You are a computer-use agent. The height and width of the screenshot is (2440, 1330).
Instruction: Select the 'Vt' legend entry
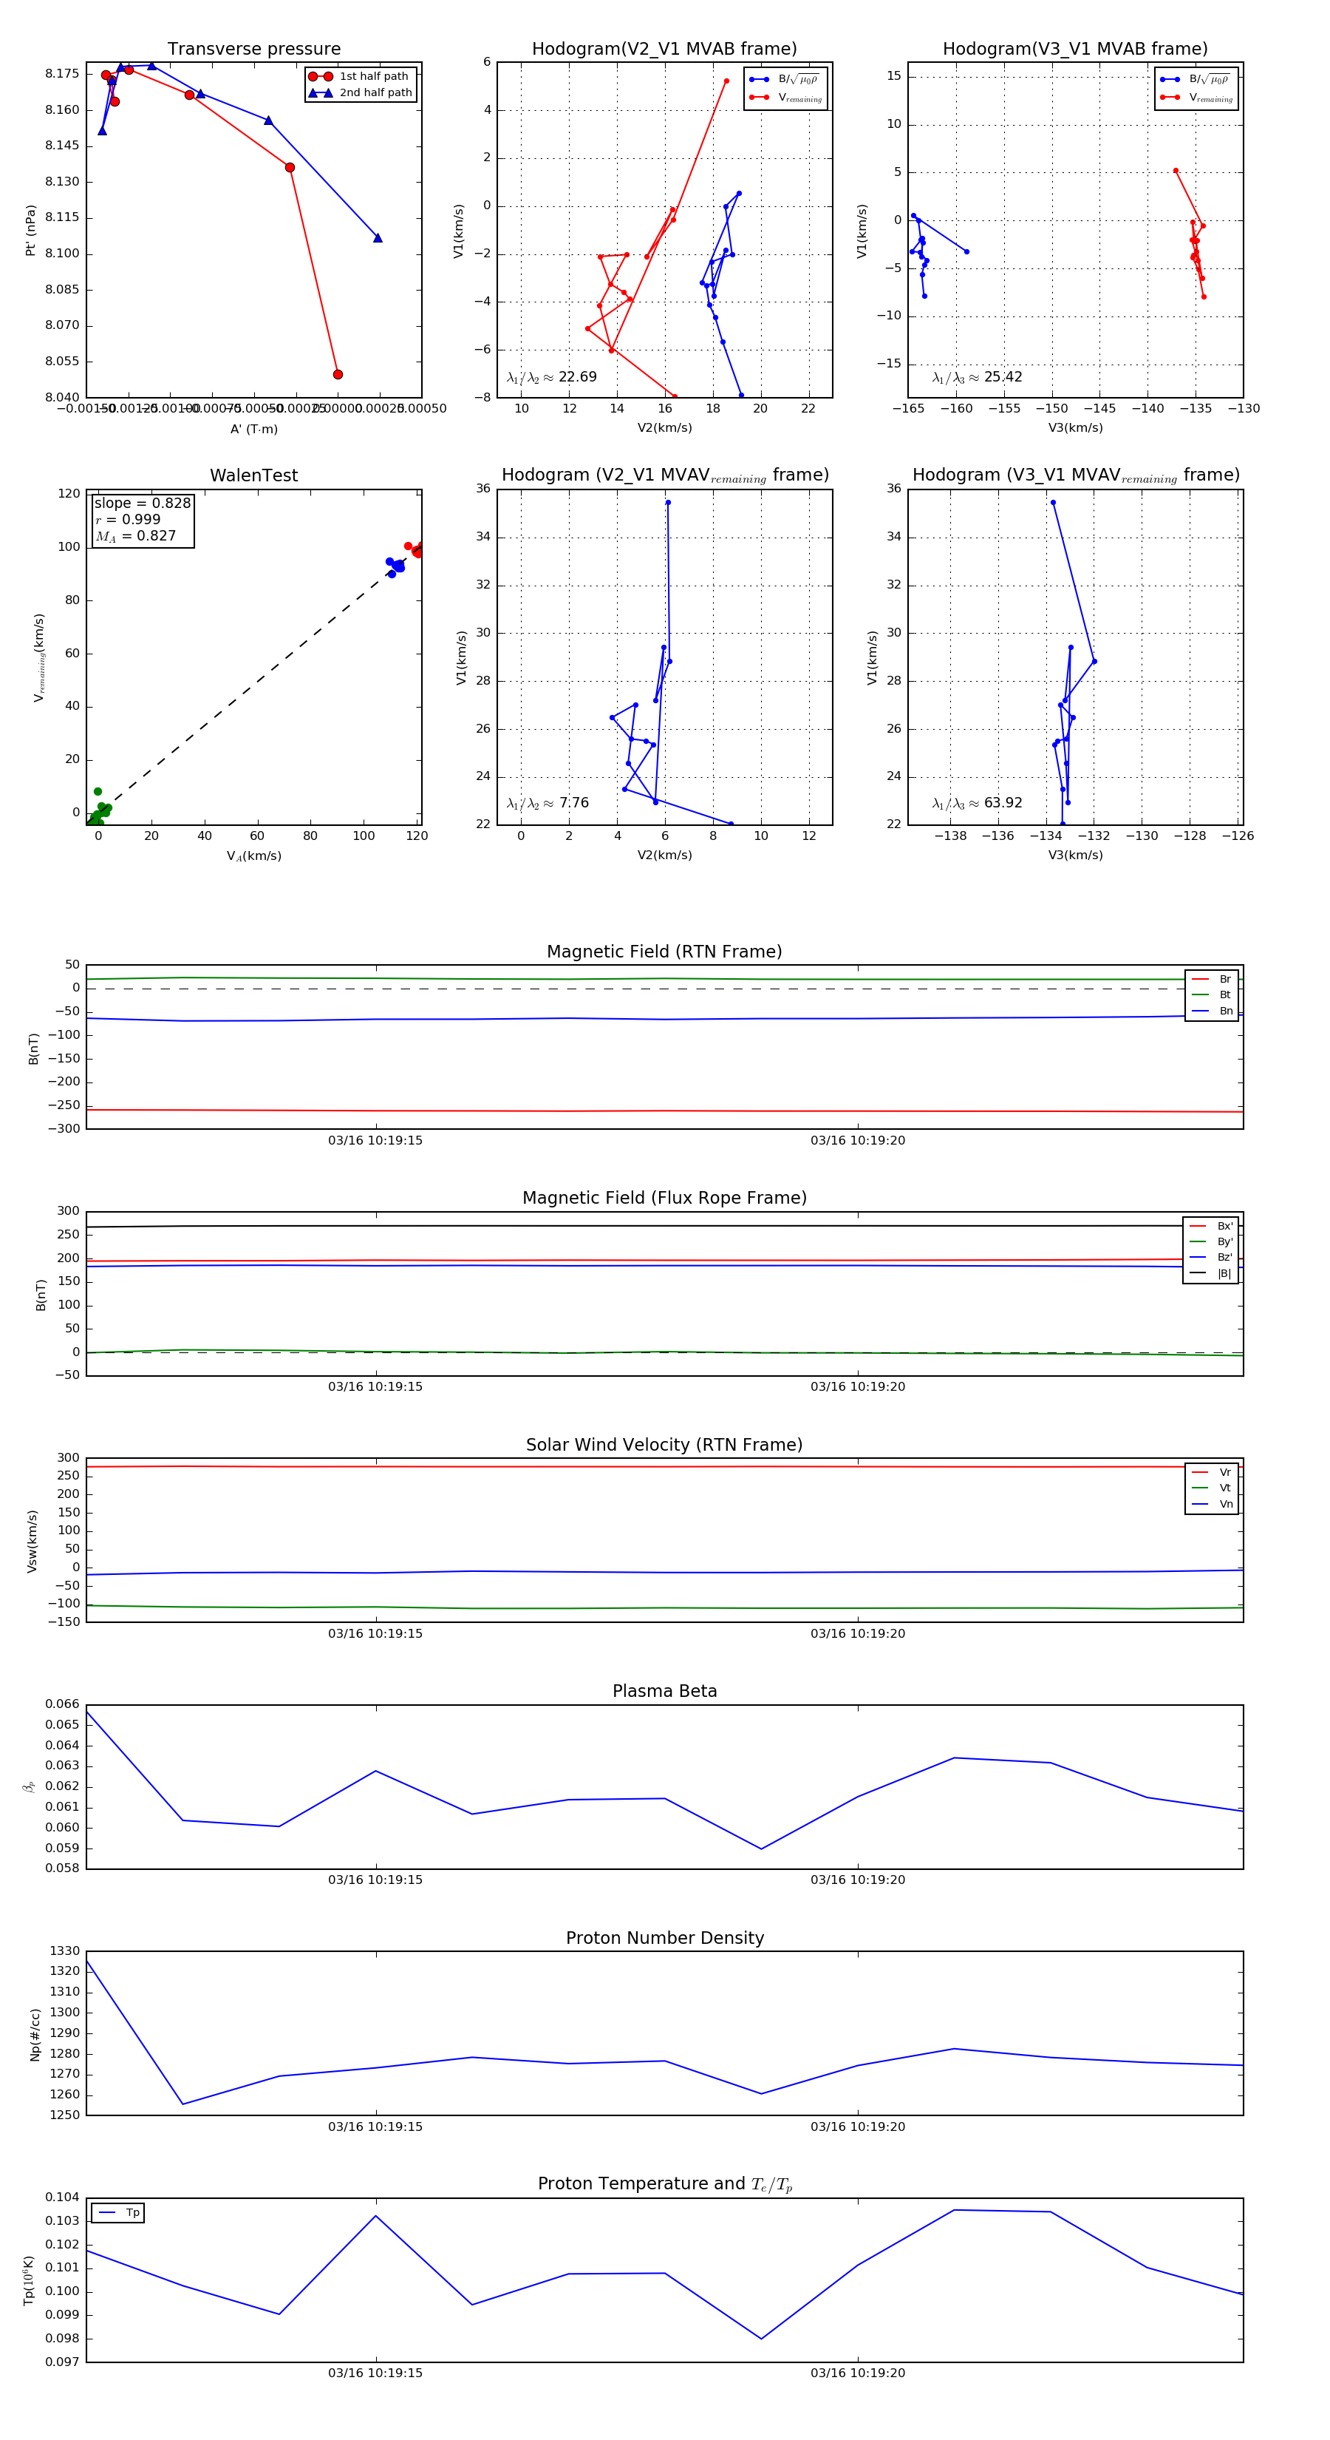coord(1212,1488)
